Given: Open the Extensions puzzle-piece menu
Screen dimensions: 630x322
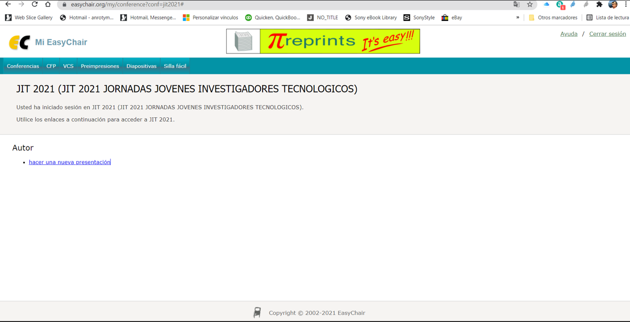Looking at the screenshot, I should point(599,4).
